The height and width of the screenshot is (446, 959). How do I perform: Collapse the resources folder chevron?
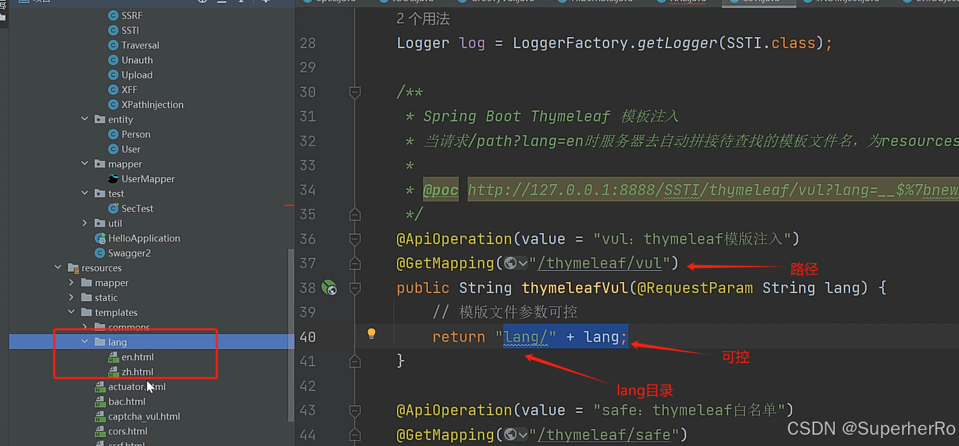tap(58, 268)
